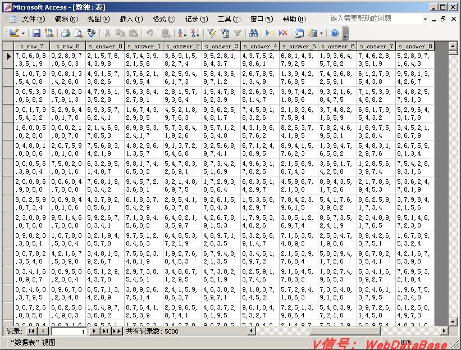Select column header s_answer_0
This screenshot has height=350, width=461.
point(105,46)
